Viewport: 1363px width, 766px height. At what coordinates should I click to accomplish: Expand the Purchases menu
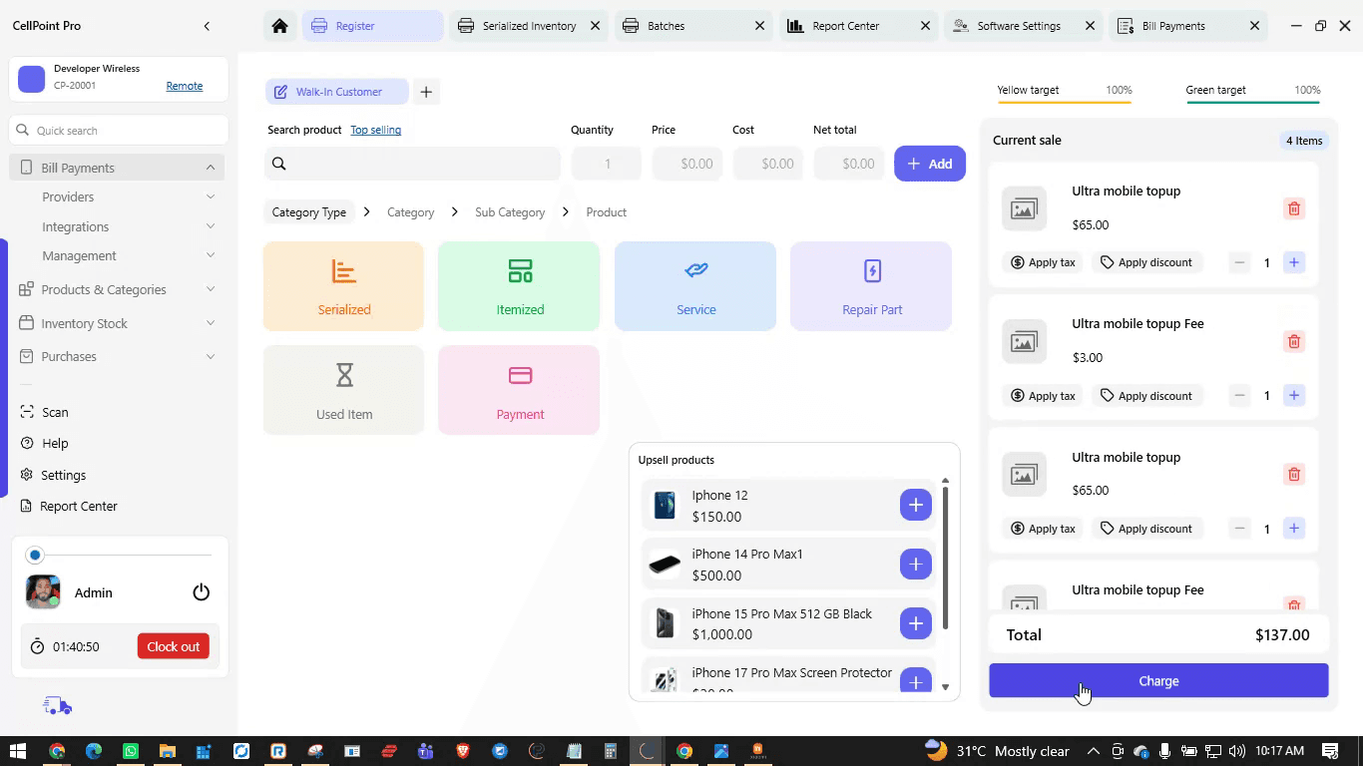[x=211, y=356]
